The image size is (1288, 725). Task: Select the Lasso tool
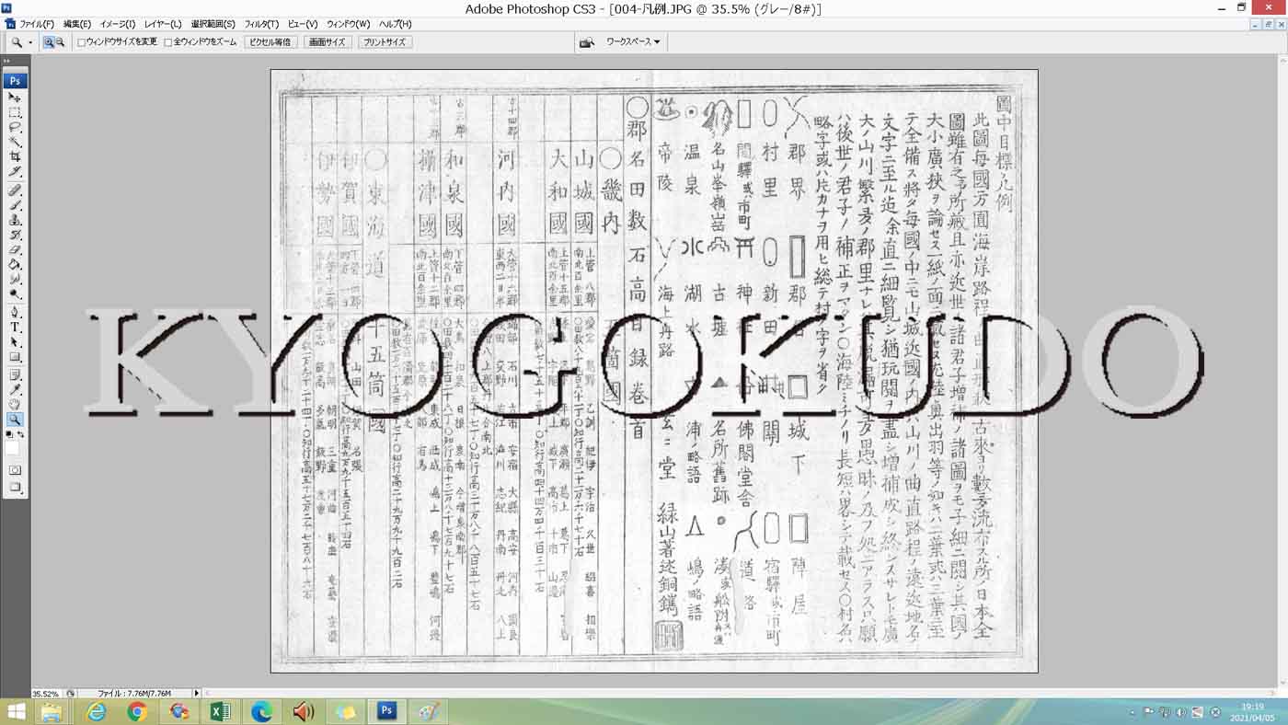(x=15, y=127)
